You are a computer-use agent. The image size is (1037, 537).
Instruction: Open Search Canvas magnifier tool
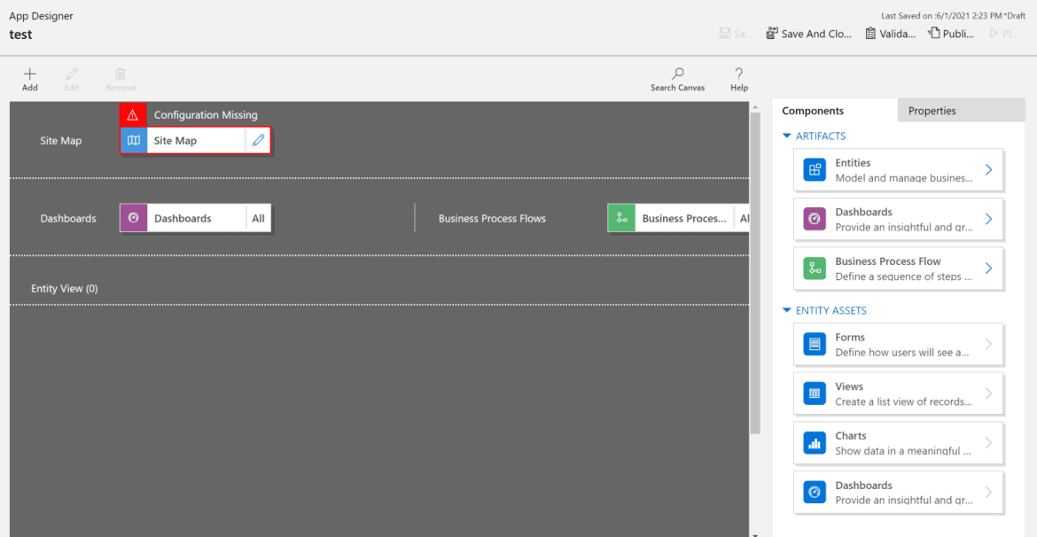click(x=677, y=74)
